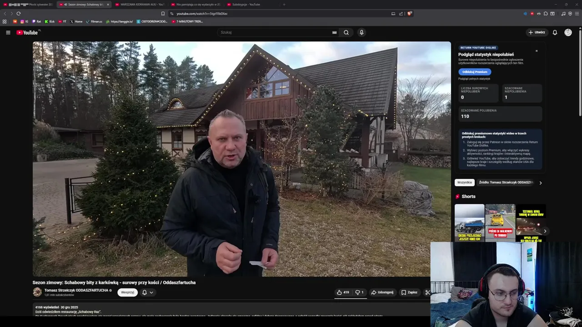Bookmark this page with bookmark icon
The width and height of the screenshot is (582, 327).
(x=163, y=14)
